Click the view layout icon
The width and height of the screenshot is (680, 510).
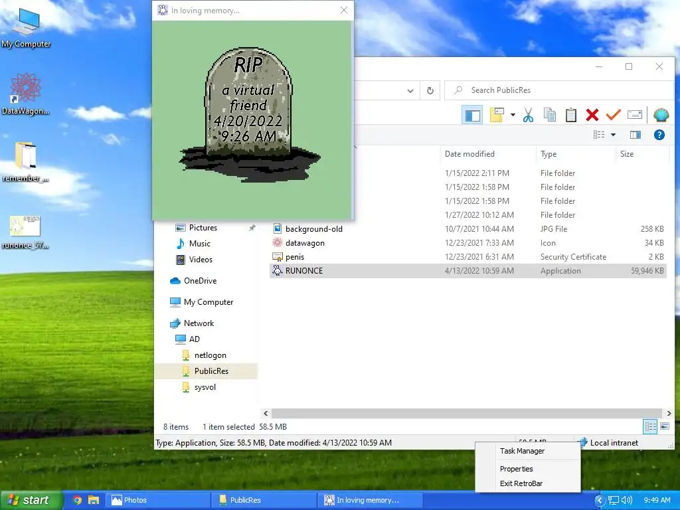point(599,135)
